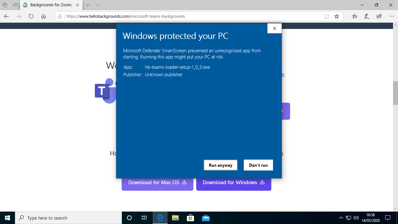398x224 pixels.
Task: Open Mail app from taskbar
Action: 206,218
